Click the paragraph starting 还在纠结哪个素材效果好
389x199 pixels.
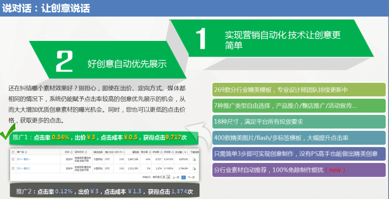coord(97,104)
